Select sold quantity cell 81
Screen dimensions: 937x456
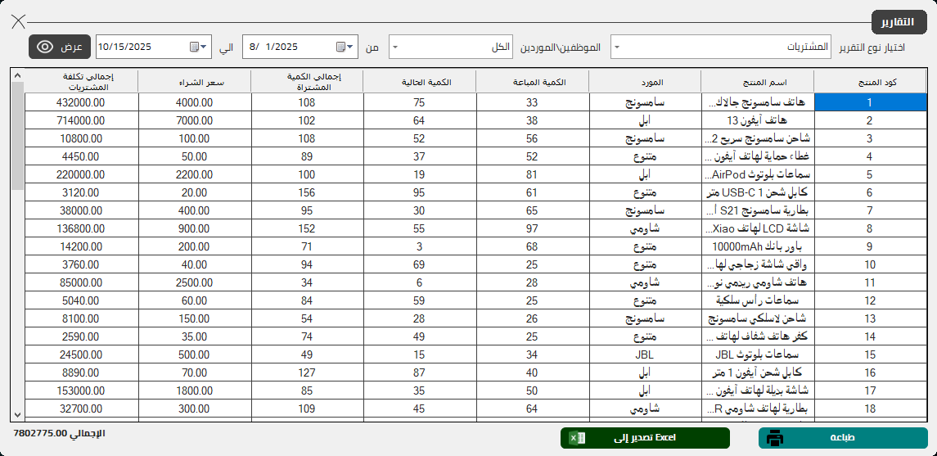(x=532, y=174)
